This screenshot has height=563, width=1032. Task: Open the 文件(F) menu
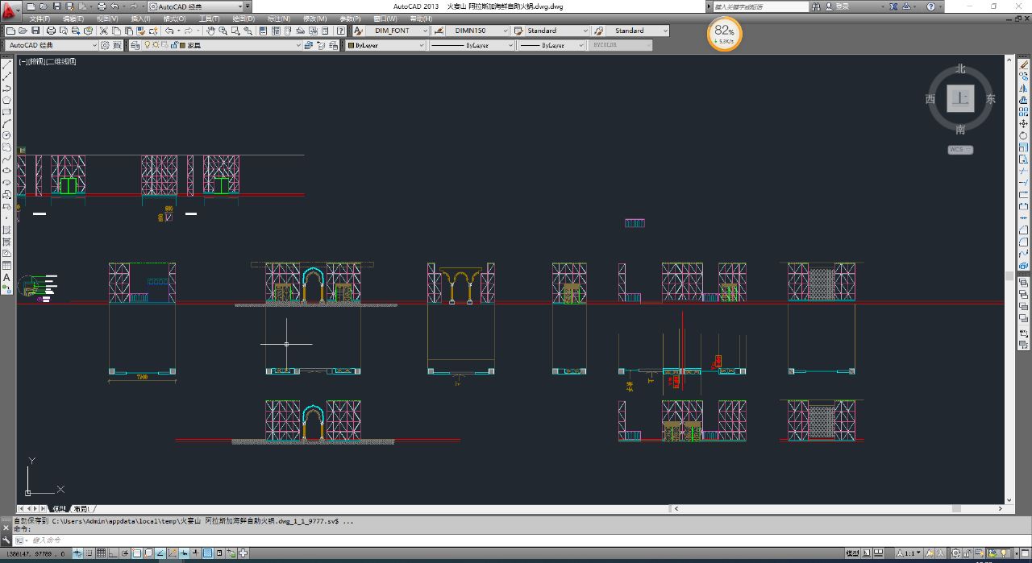coord(40,19)
